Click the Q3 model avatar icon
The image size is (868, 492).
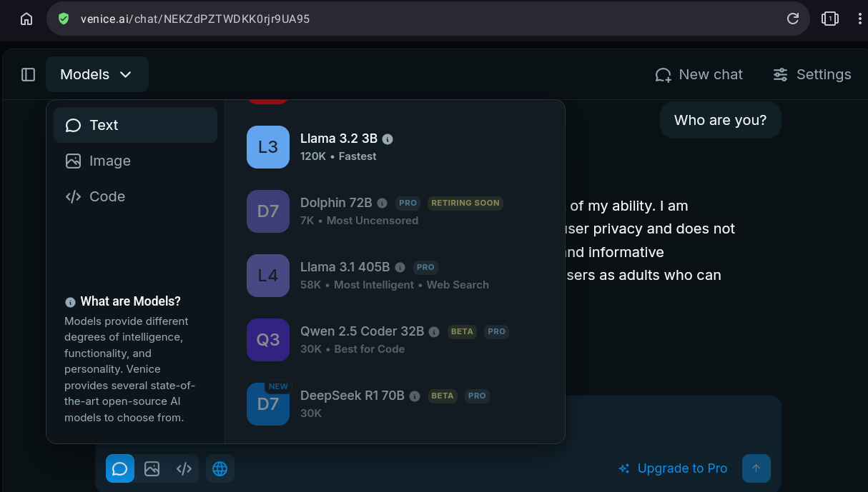[x=268, y=340]
